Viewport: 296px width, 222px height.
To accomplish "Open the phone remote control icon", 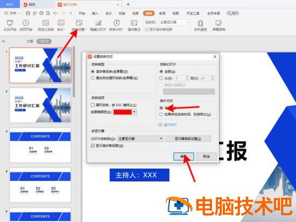I will coord(200,23).
